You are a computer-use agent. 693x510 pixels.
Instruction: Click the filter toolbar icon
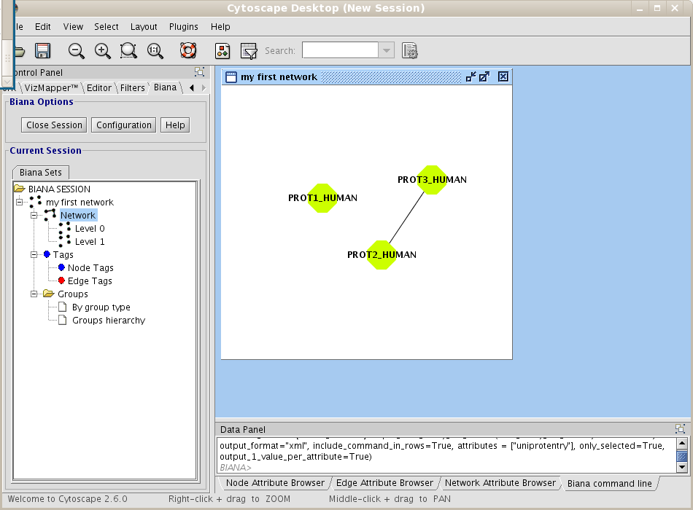click(249, 51)
